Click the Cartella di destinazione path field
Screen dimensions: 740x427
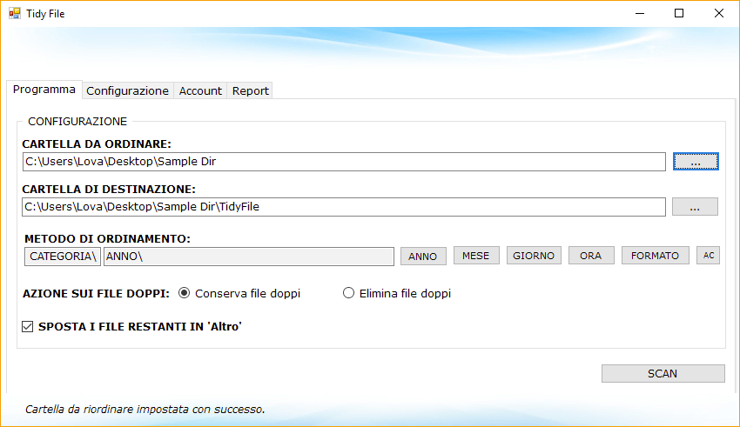tap(344, 207)
